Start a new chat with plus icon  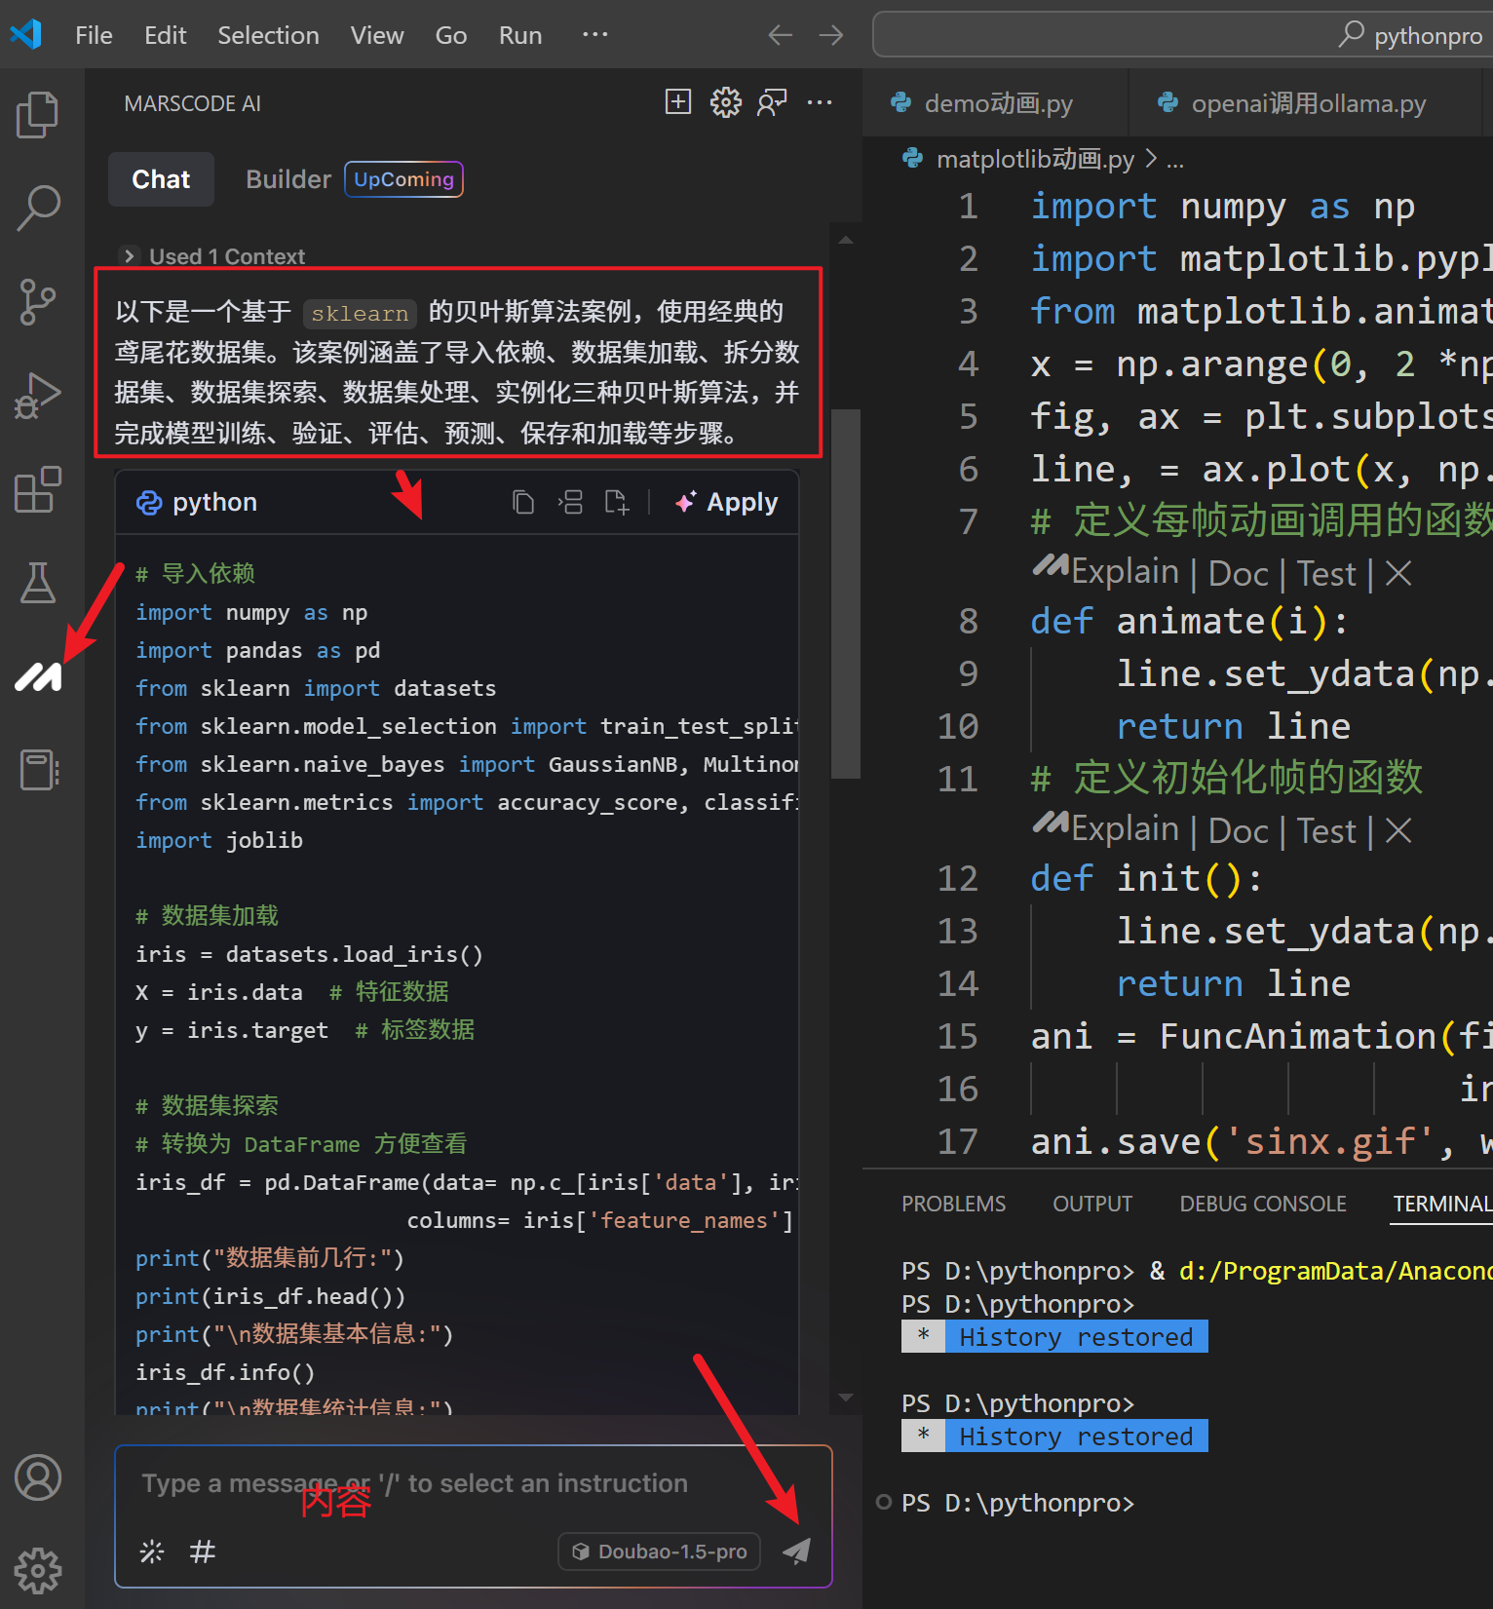tap(678, 101)
